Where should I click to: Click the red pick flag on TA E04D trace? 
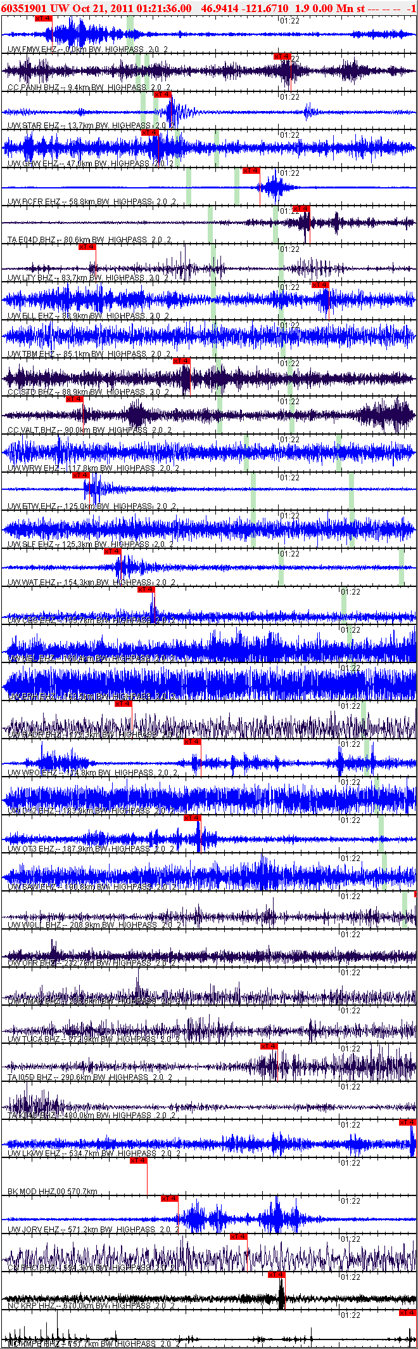coord(301,209)
